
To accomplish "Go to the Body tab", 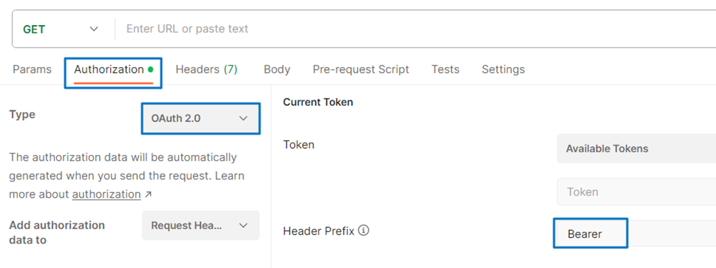I will coord(277,70).
